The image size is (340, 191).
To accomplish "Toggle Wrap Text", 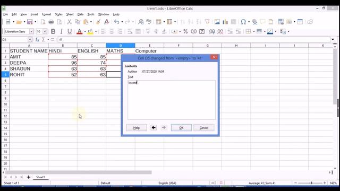I will [130, 31].
